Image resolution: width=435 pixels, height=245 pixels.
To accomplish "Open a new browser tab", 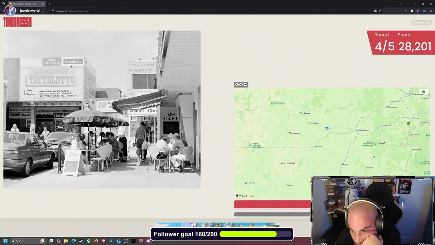I will (x=49, y=4).
